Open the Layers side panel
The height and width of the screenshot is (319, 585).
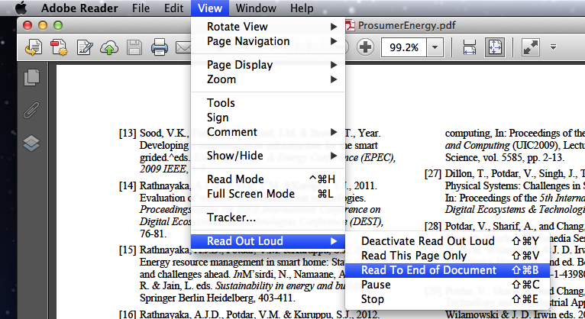[x=31, y=143]
